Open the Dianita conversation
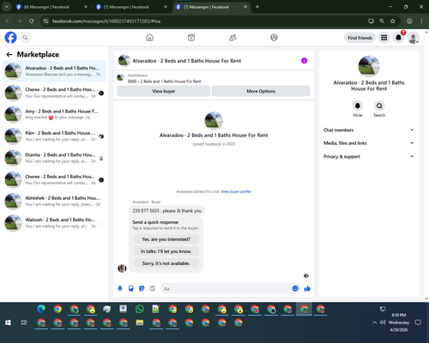Image resolution: width=429 pixels, height=343 pixels. coord(54,158)
